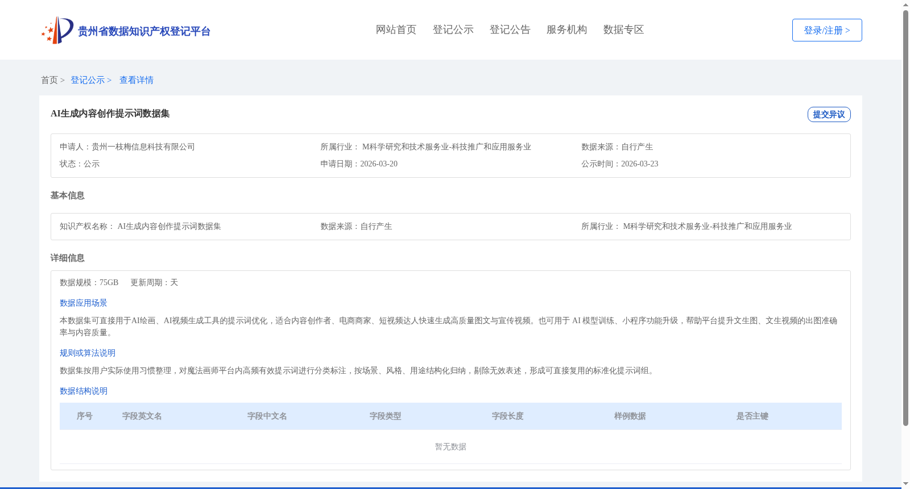Click the 暂无数据 placeholder text

point(450,447)
